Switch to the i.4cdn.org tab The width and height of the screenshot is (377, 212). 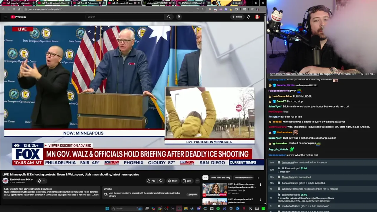(x=158, y=3)
